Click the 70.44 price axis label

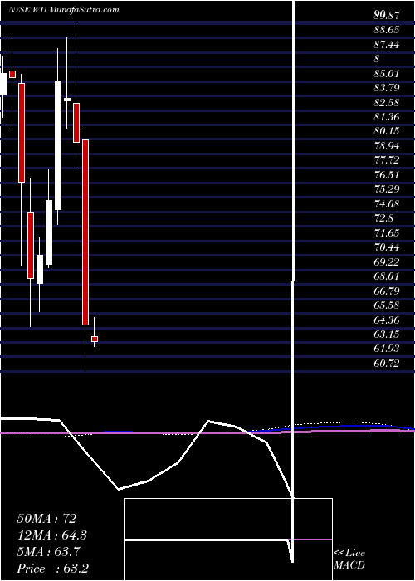click(387, 247)
